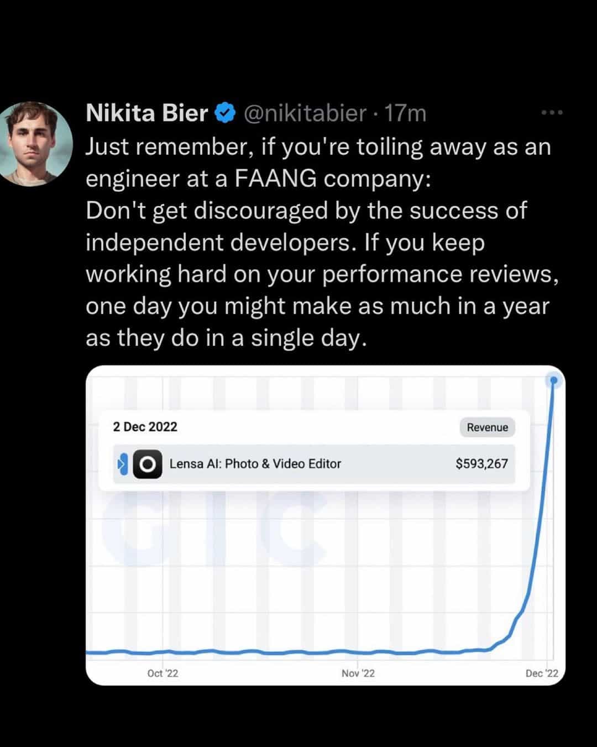Click "performance reviews" in the tweet text
Image resolution: width=597 pixels, height=747 pixels.
[439, 274]
